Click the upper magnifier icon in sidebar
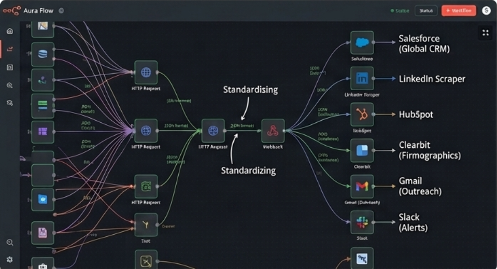497x269 pixels. (x=10, y=85)
